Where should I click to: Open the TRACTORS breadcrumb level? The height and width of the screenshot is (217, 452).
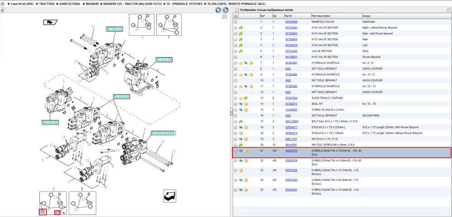click(47, 4)
